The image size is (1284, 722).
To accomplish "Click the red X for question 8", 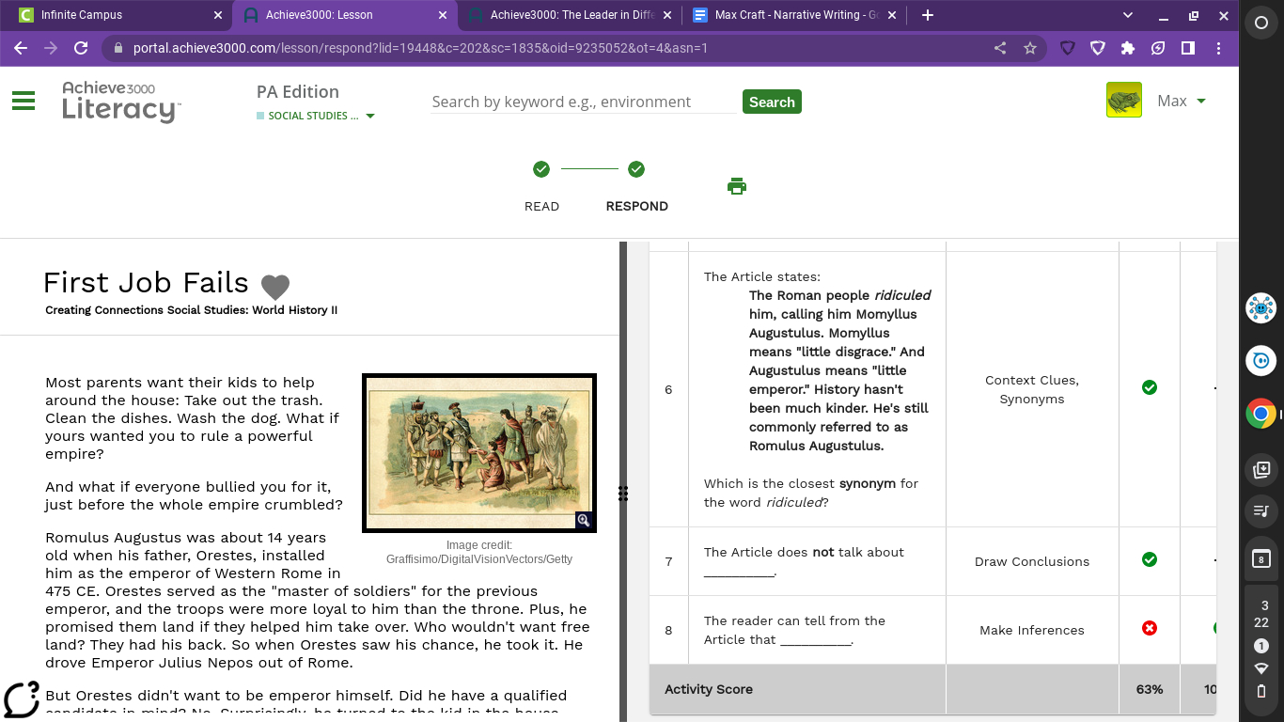I will (1149, 628).
